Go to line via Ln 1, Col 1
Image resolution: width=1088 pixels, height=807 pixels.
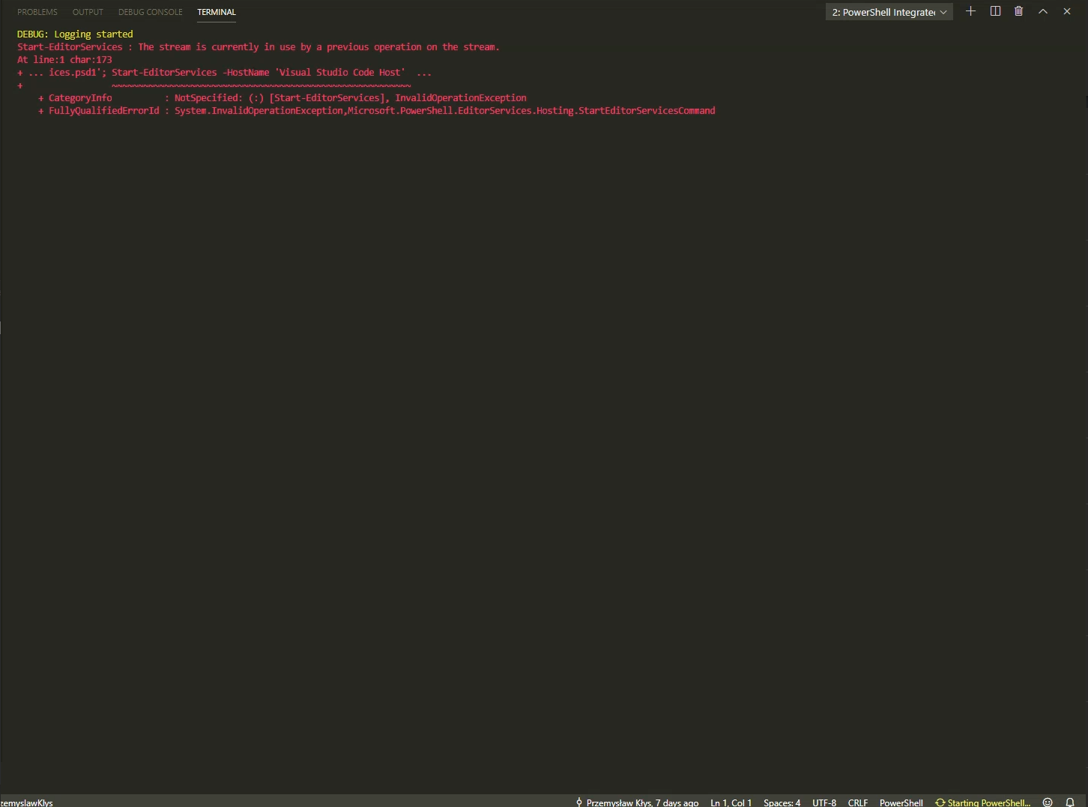(731, 802)
